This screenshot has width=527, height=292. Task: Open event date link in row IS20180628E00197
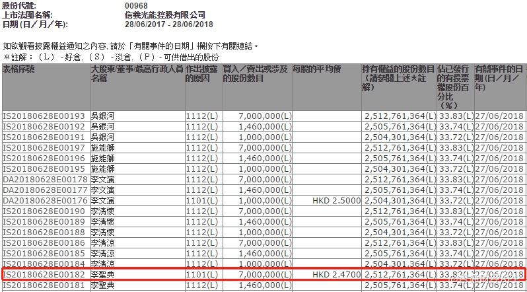point(499,148)
